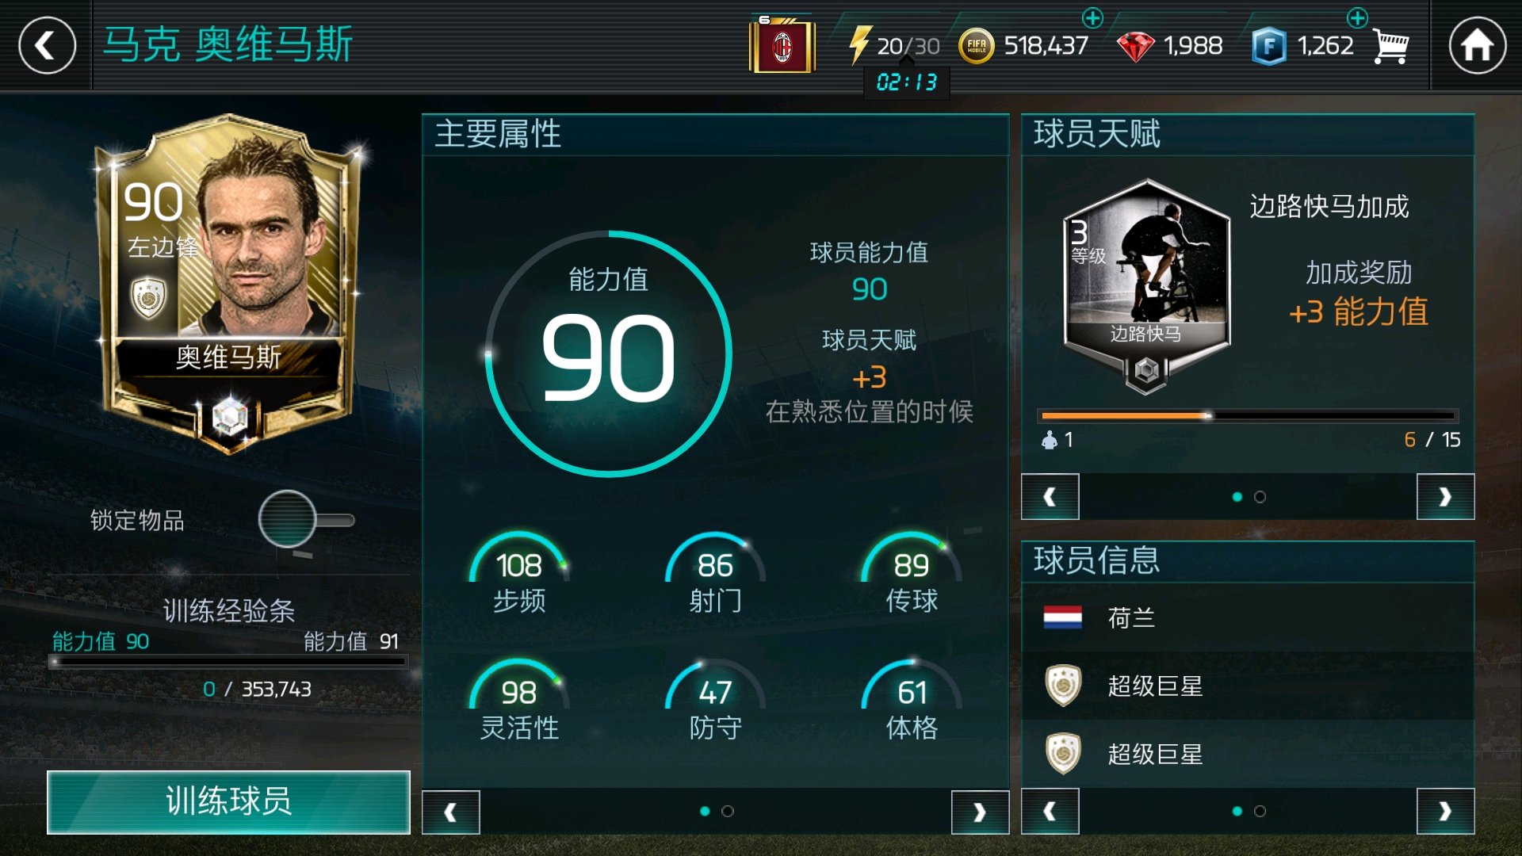Tap the 边路快马 talent level progress bar
Image resolution: width=1522 pixels, height=856 pixels.
pyautogui.click(x=1248, y=415)
